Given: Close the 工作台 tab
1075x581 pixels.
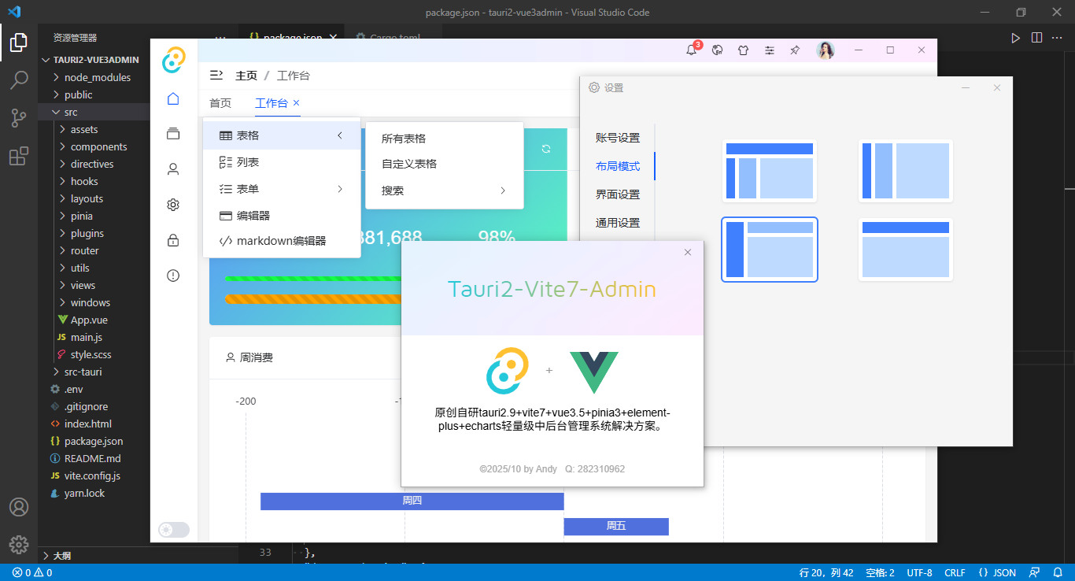Looking at the screenshot, I should tap(297, 103).
